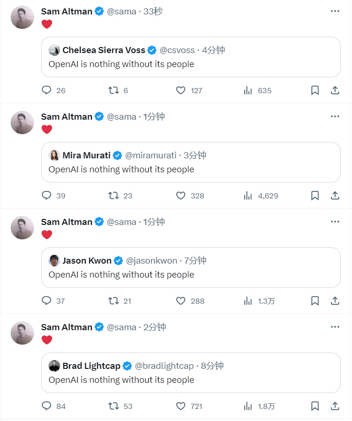Open Jason Kwon's quoted tweet card
352x421 pixels.
coord(191,274)
